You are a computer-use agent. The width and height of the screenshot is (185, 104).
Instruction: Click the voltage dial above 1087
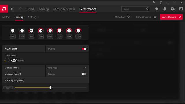41,31
